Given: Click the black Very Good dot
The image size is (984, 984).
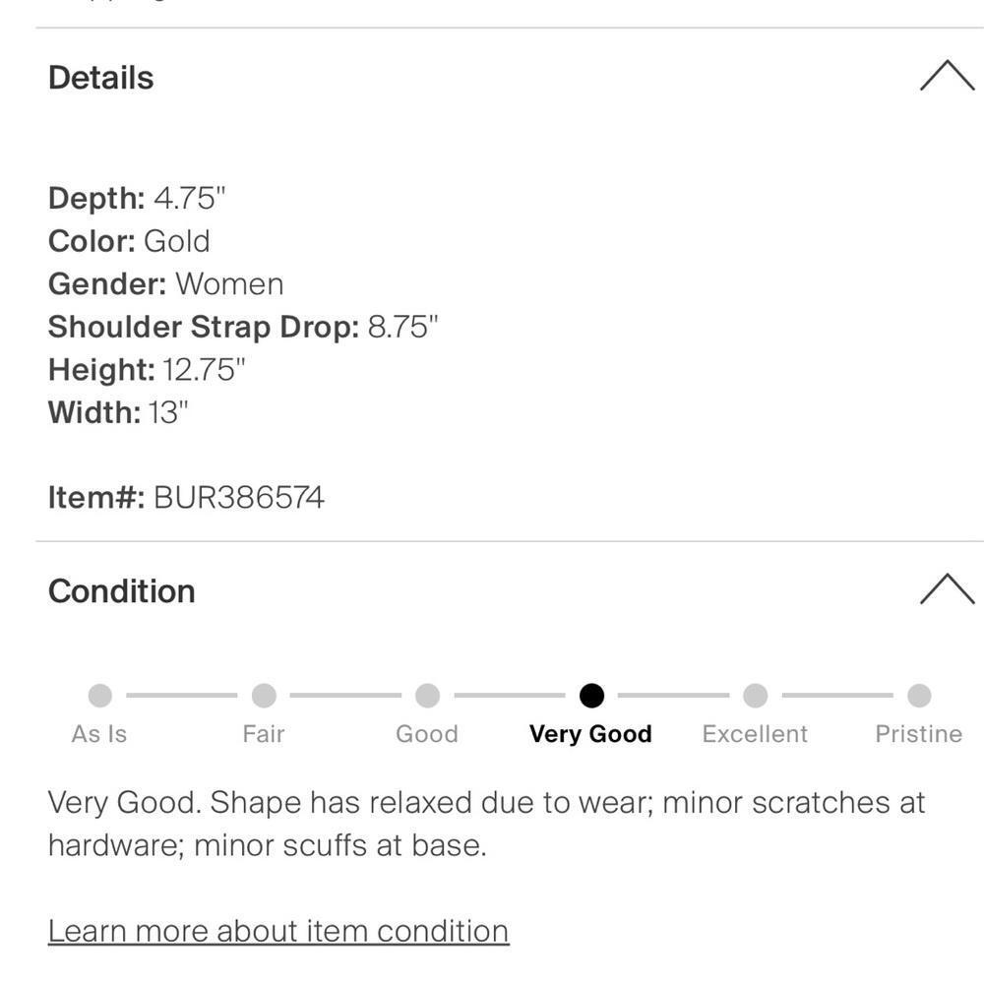Looking at the screenshot, I should 591,696.
